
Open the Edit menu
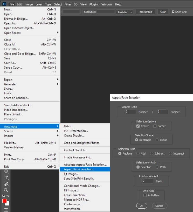click(x=19, y=4)
